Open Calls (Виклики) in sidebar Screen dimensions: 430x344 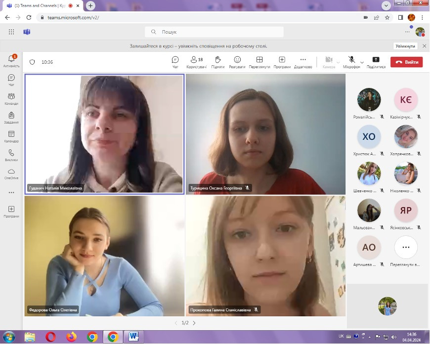click(11, 155)
